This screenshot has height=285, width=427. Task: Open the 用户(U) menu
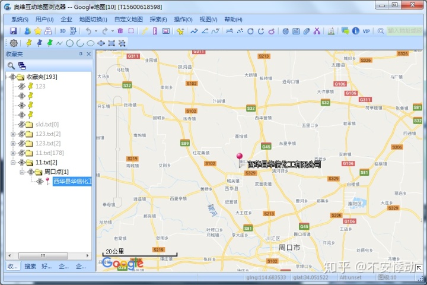44,20
